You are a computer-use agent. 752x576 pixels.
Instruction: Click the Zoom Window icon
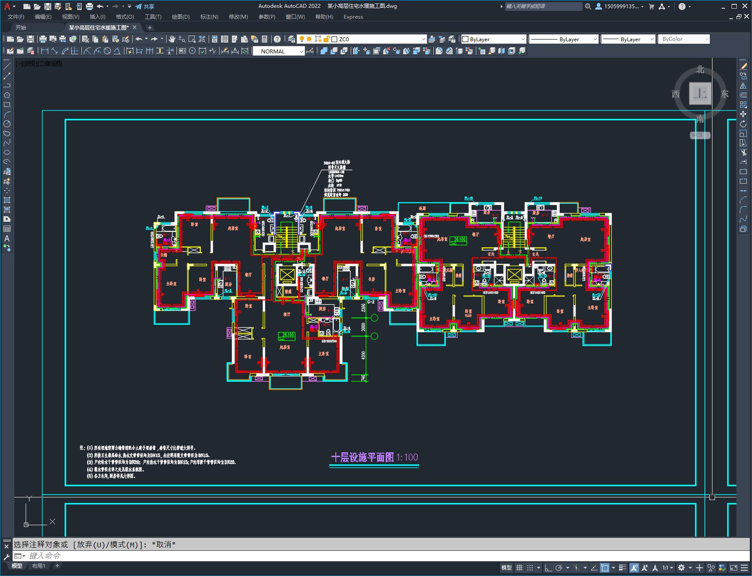pyautogui.click(x=192, y=39)
